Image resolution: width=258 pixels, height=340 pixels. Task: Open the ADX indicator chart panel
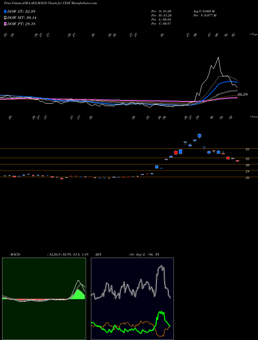tap(132, 299)
